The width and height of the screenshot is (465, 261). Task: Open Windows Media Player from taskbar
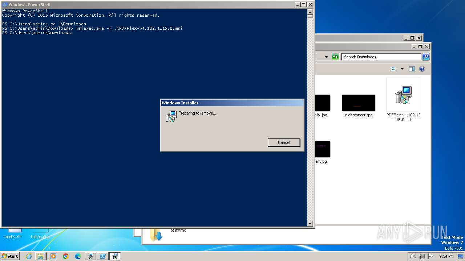[x=53, y=256]
